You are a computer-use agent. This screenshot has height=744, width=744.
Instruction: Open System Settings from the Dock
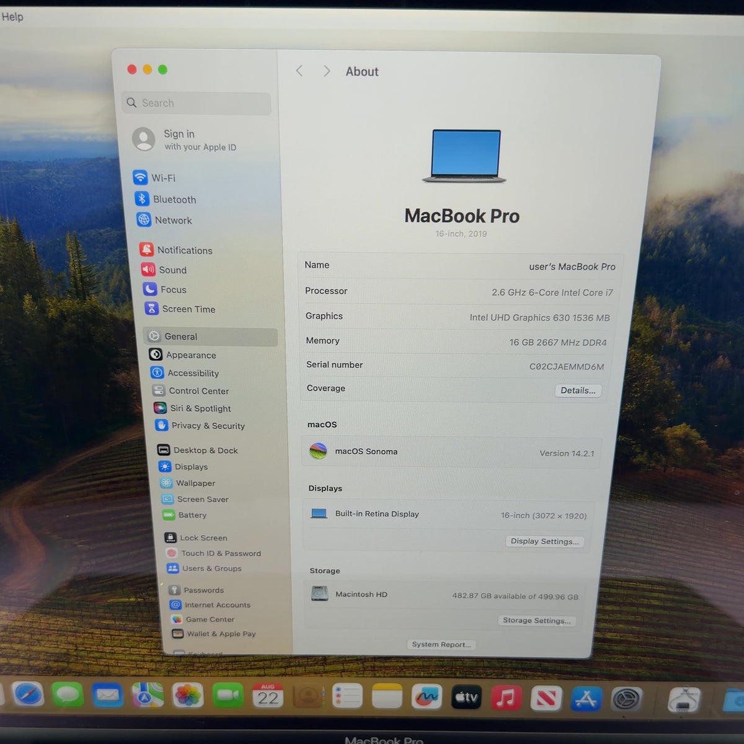coord(627,699)
